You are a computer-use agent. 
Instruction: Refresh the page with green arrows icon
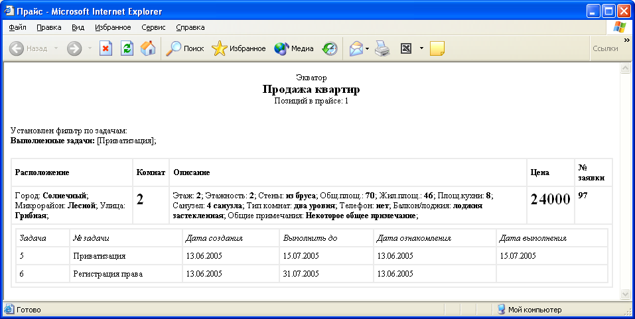(127, 48)
